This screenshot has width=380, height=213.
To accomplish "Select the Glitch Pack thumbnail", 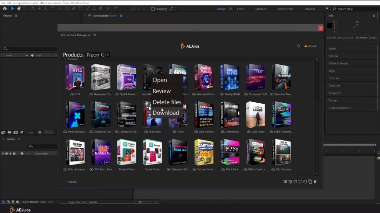I will 230,152.
